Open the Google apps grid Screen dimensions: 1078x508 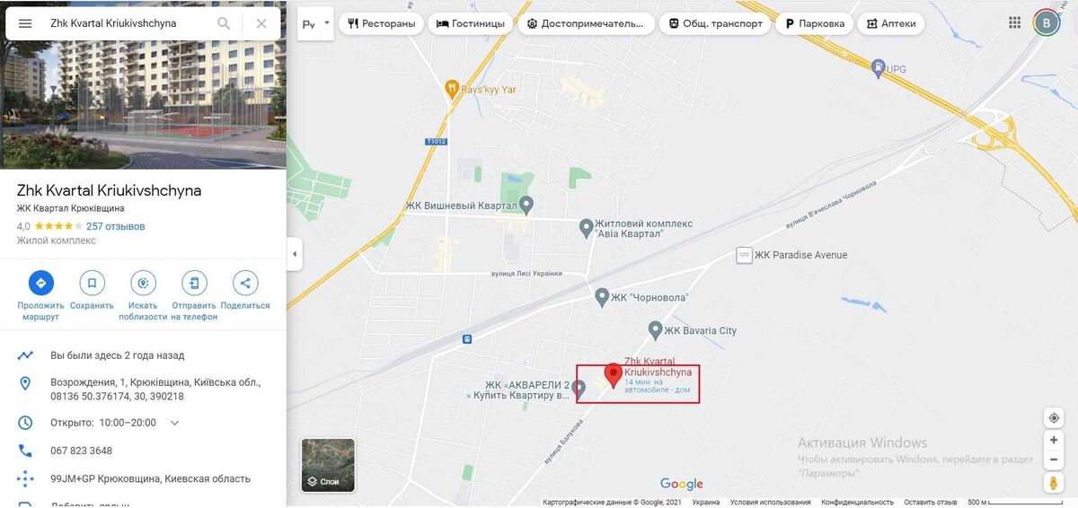tap(1015, 23)
